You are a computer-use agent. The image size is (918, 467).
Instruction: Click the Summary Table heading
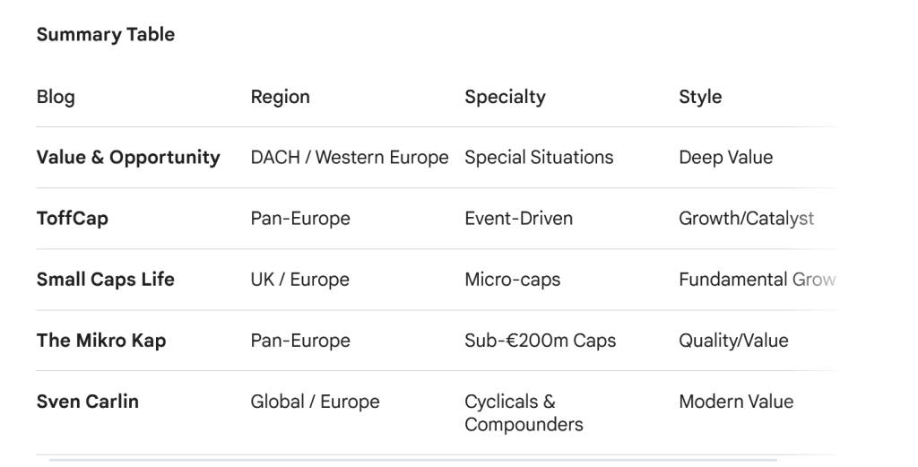[x=105, y=35]
